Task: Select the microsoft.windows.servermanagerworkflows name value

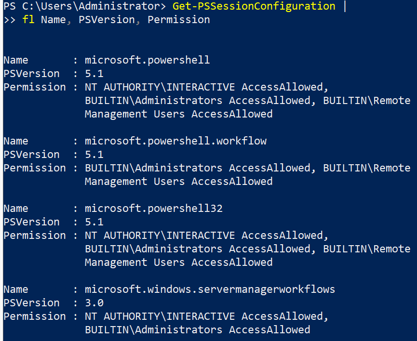Action: [x=210, y=289]
